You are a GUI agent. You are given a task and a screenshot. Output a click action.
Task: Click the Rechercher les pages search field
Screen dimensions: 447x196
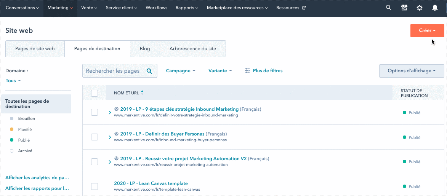120,71
